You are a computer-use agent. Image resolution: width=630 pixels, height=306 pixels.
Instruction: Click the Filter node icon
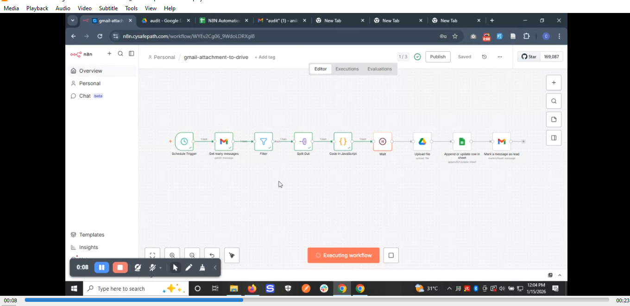(263, 141)
